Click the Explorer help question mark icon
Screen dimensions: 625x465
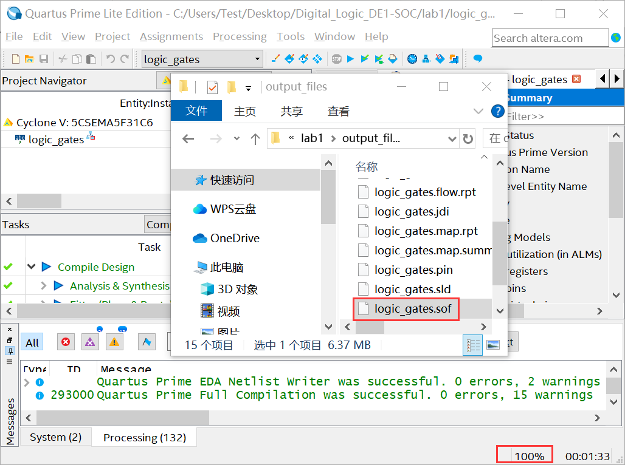pos(497,111)
